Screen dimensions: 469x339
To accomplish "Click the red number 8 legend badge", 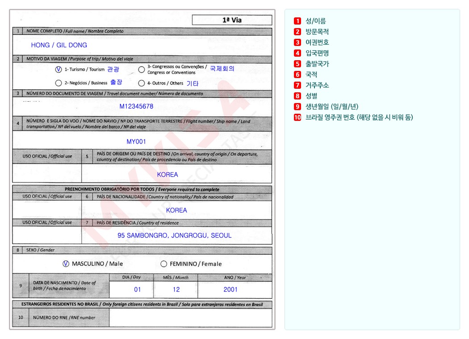I will 297,96.
